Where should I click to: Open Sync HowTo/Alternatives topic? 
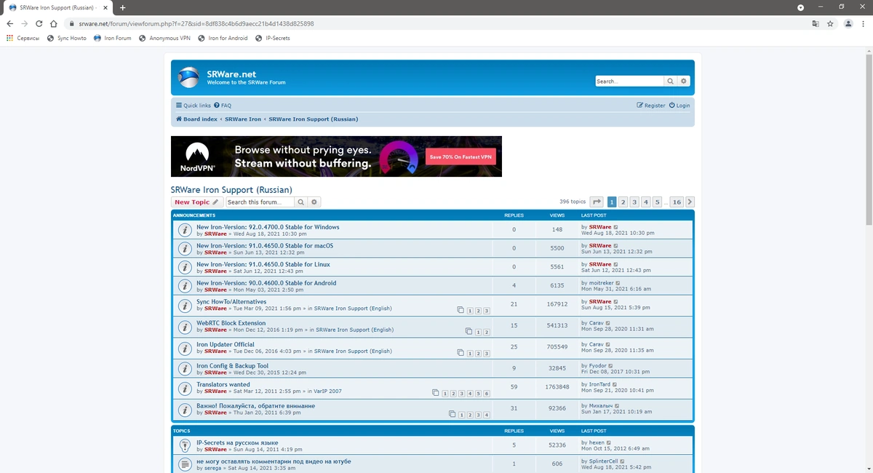click(231, 301)
